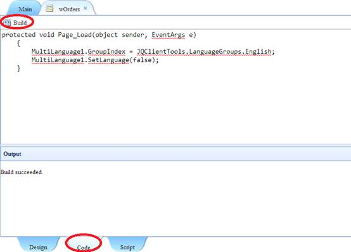Select the wOrders tab title
Screen dimensions: 351x252
[x=69, y=9]
